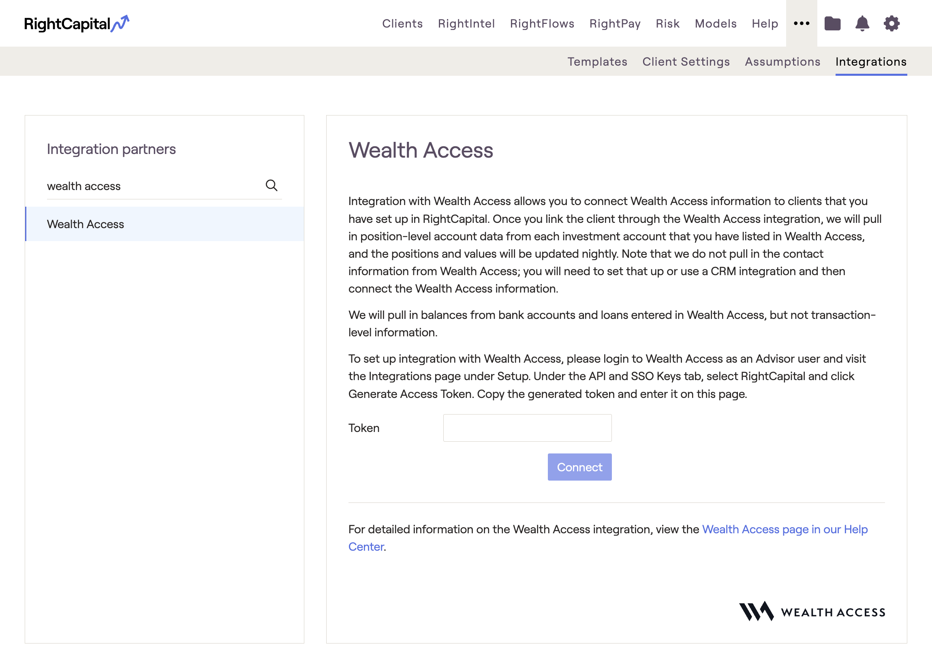This screenshot has height=667, width=932.
Task: Open the Clients menu
Action: click(402, 24)
